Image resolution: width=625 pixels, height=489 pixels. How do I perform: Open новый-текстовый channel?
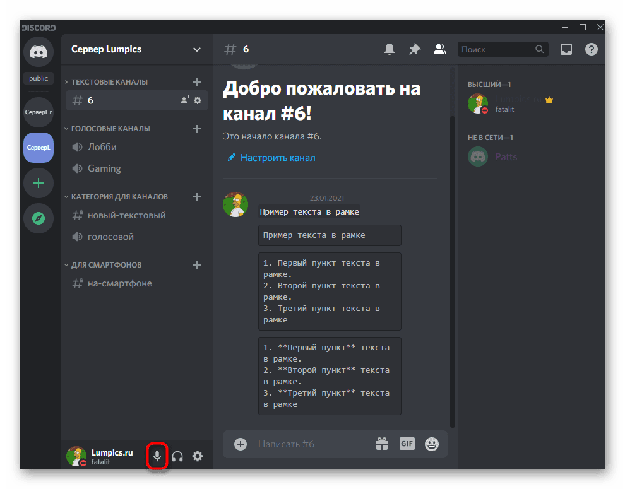137,215
